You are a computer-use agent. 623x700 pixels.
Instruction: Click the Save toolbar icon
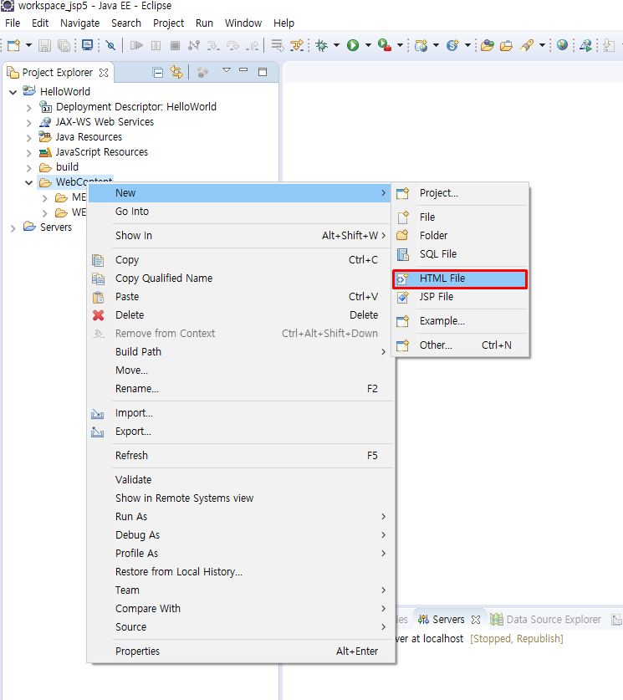(x=44, y=45)
